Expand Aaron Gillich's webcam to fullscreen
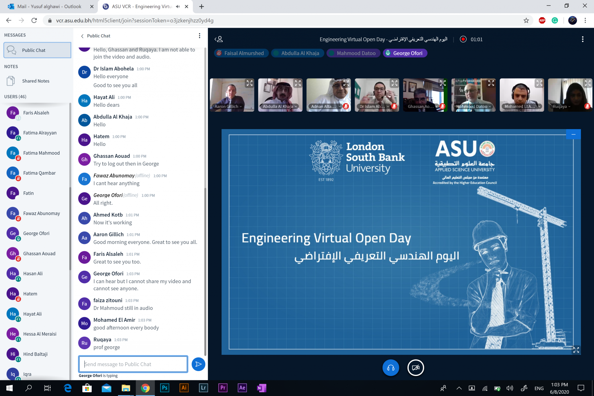 click(249, 83)
